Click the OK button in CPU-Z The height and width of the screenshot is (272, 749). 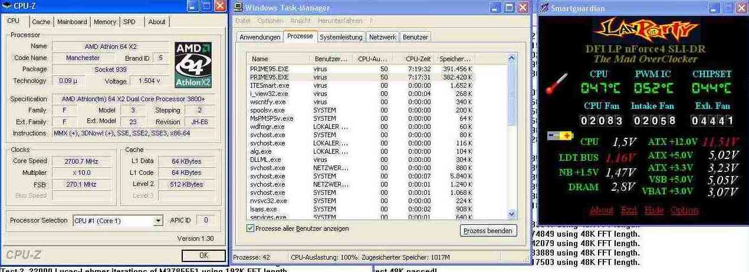pos(203,256)
